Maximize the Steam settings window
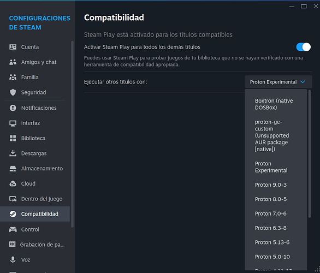 click(x=304, y=7)
